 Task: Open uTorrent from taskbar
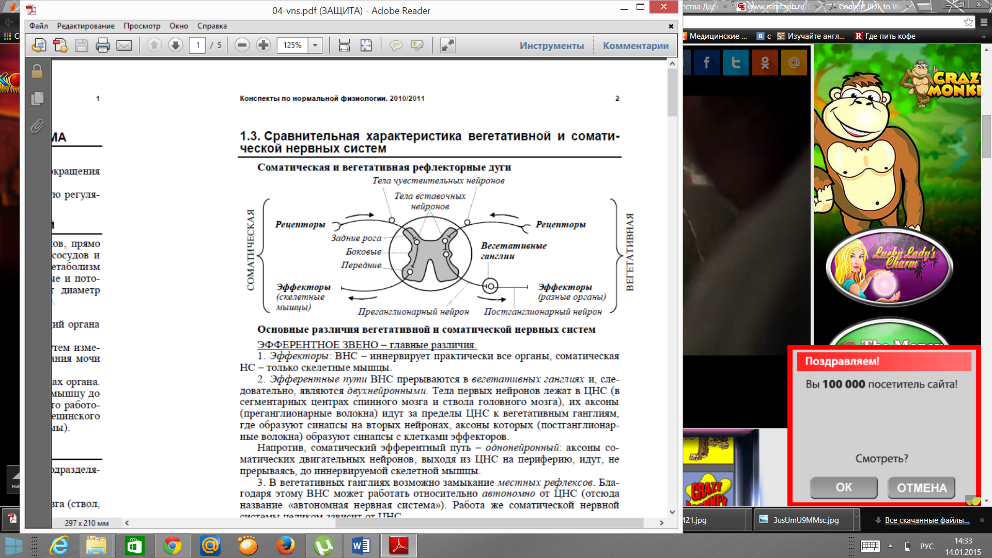click(x=323, y=546)
